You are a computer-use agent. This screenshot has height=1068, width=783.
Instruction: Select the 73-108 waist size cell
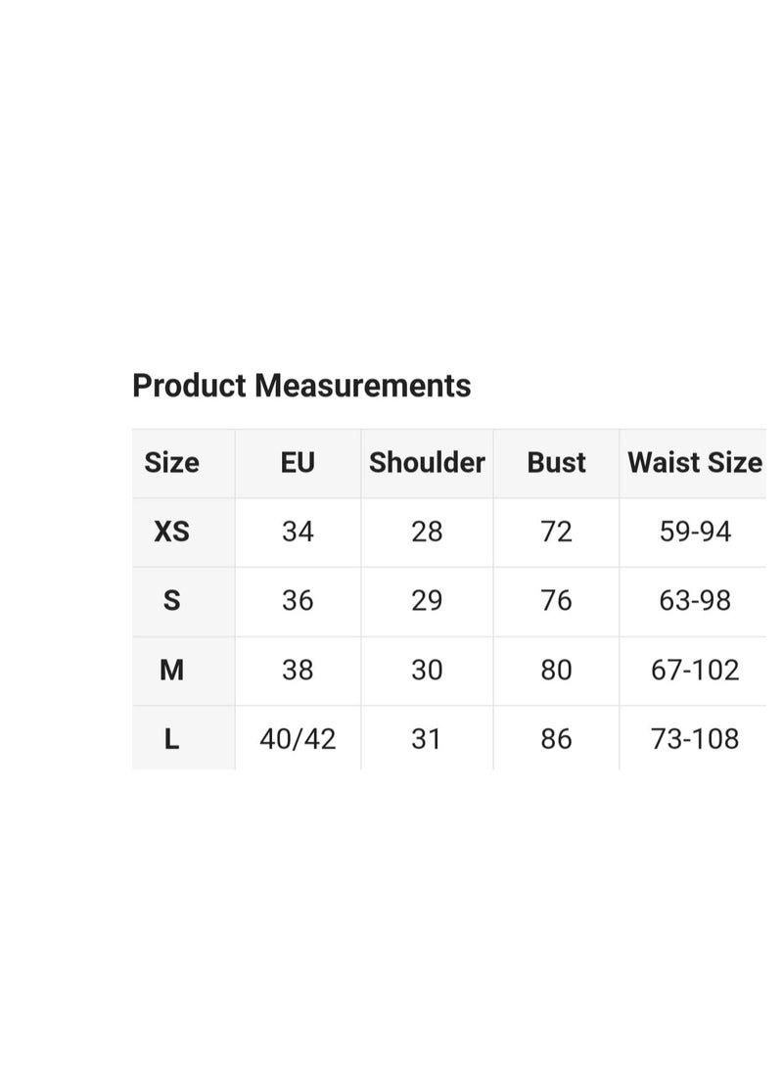tap(695, 739)
